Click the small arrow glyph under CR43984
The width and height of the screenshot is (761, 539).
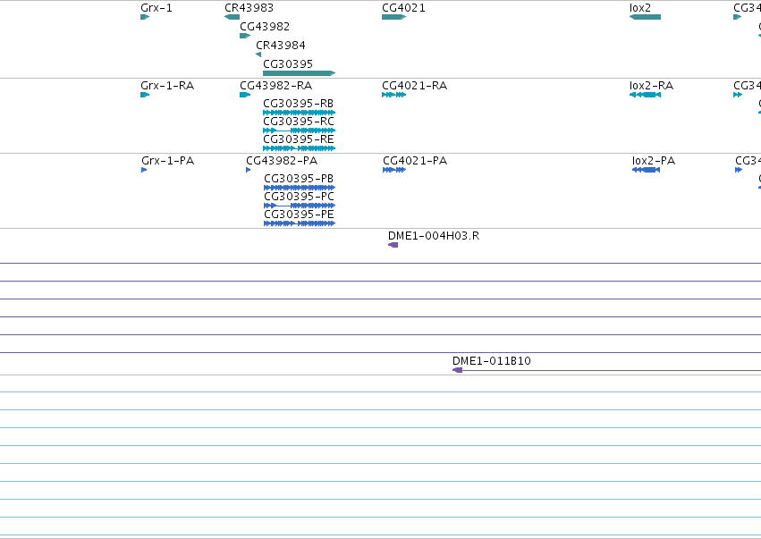click(x=258, y=55)
